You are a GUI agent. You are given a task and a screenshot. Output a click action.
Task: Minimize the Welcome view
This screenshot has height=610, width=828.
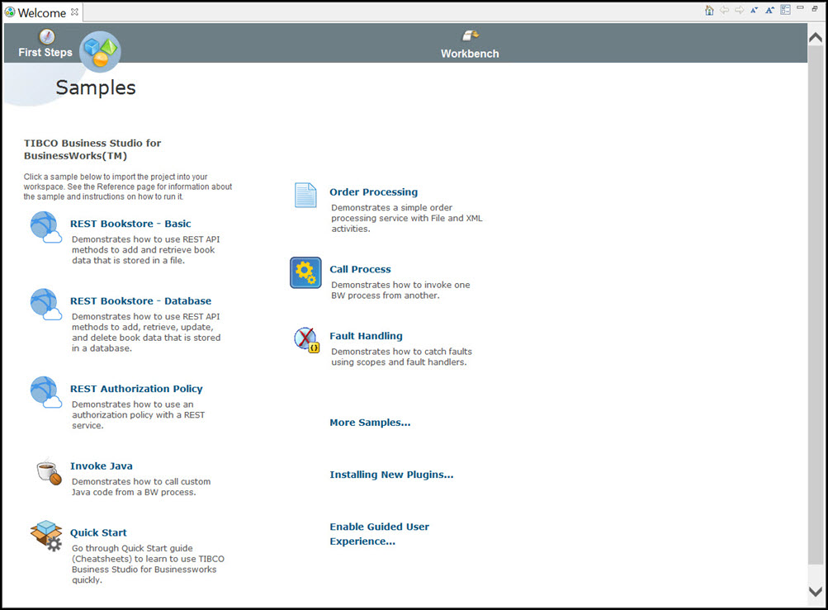click(x=801, y=8)
